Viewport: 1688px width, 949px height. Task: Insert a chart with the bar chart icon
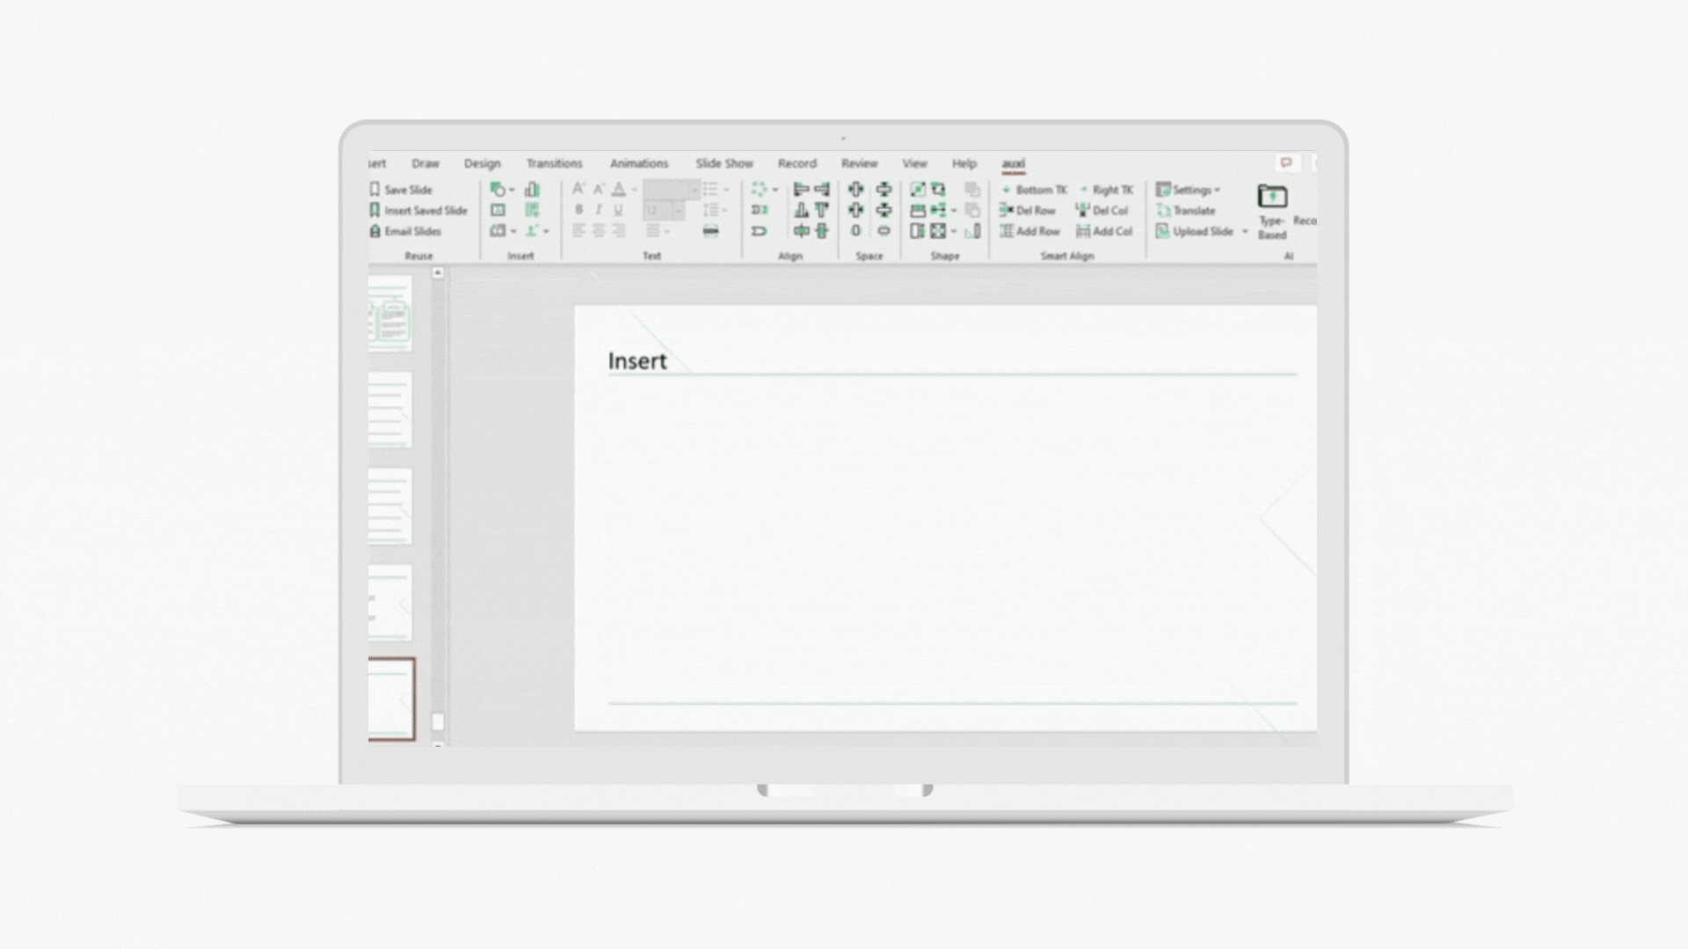pyautogui.click(x=532, y=190)
